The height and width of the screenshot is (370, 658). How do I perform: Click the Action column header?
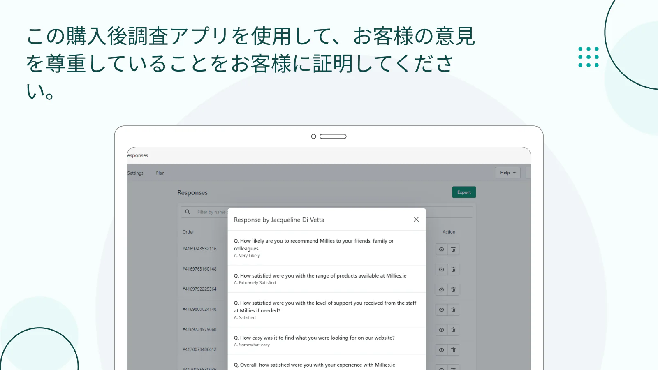click(x=449, y=232)
